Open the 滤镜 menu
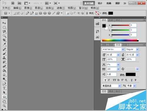This screenshot has height=111, width=147. 61,8
